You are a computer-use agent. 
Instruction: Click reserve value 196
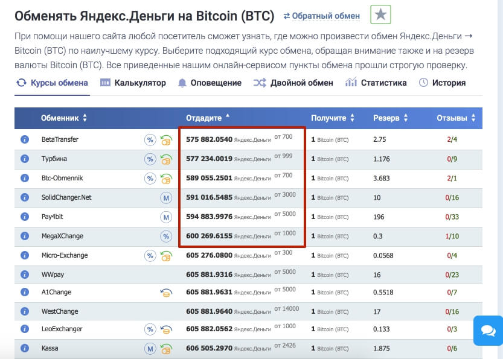[379, 217]
